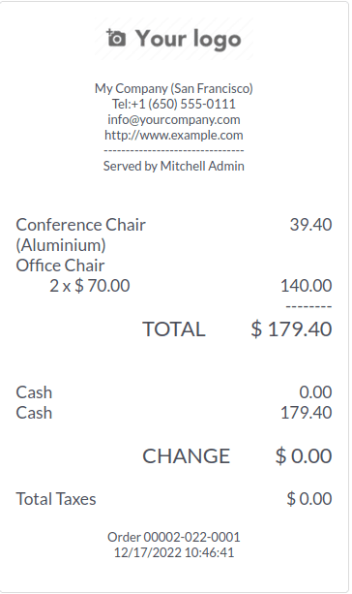This screenshot has width=352, height=594.
Task: Click the Total Taxes label
Action: pos(56,499)
